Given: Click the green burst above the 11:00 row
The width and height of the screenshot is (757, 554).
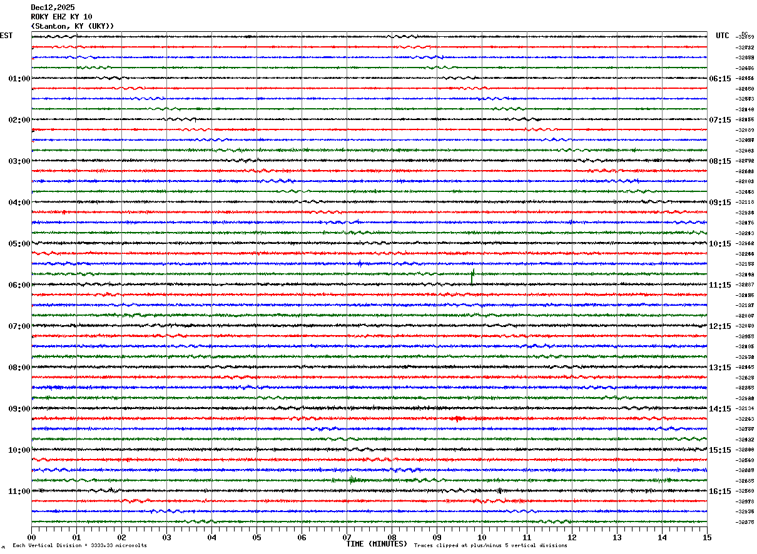Looking at the screenshot, I should pos(352,480).
